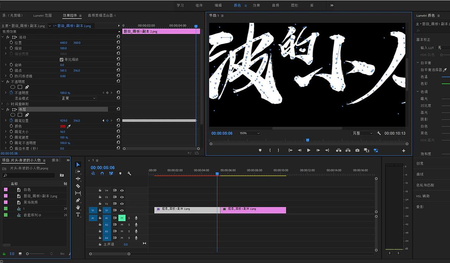Reset the 位置 parameter

point(118,42)
